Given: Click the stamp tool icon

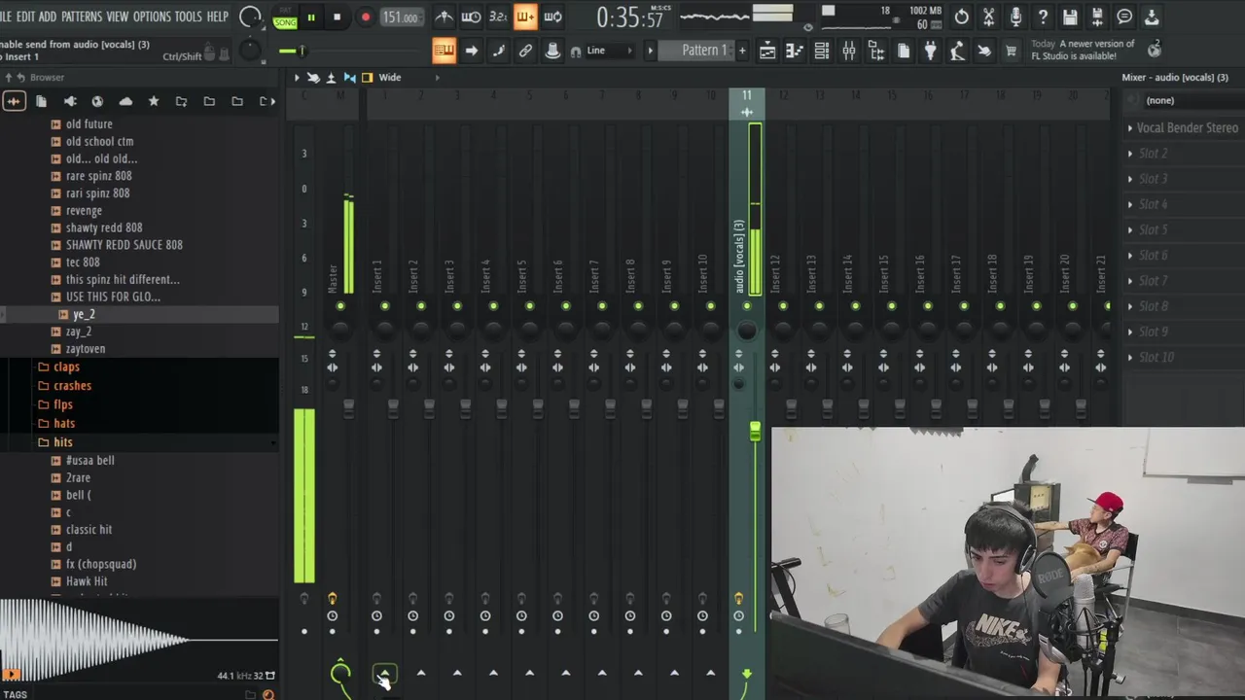Looking at the screenshot, I should 552,51.
